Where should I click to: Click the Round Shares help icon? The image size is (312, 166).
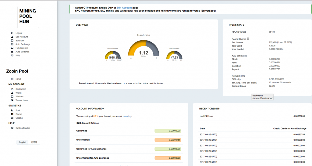tap(248, 39)
